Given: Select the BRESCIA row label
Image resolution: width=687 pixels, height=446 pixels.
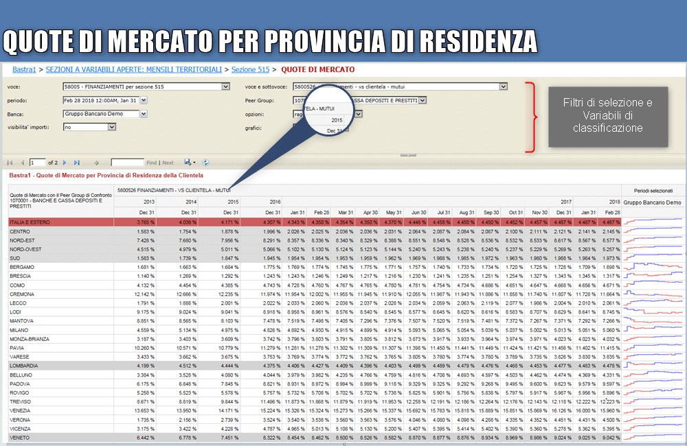Looking at the screenshot, I should click(x=20, y=277).
